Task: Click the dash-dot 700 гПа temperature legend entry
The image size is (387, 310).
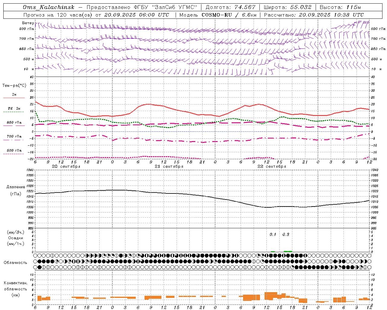Action: (14, 137)
